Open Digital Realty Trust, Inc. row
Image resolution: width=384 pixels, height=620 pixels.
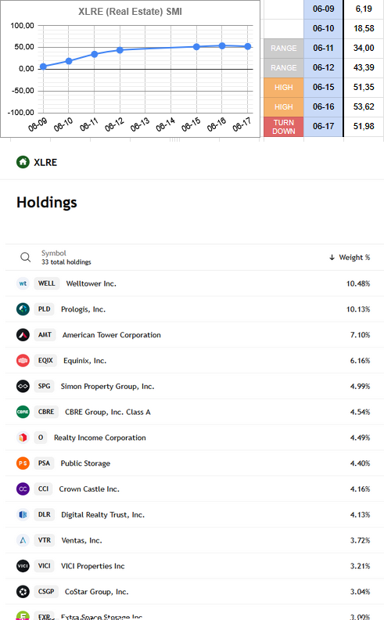(x=195, y=515)
